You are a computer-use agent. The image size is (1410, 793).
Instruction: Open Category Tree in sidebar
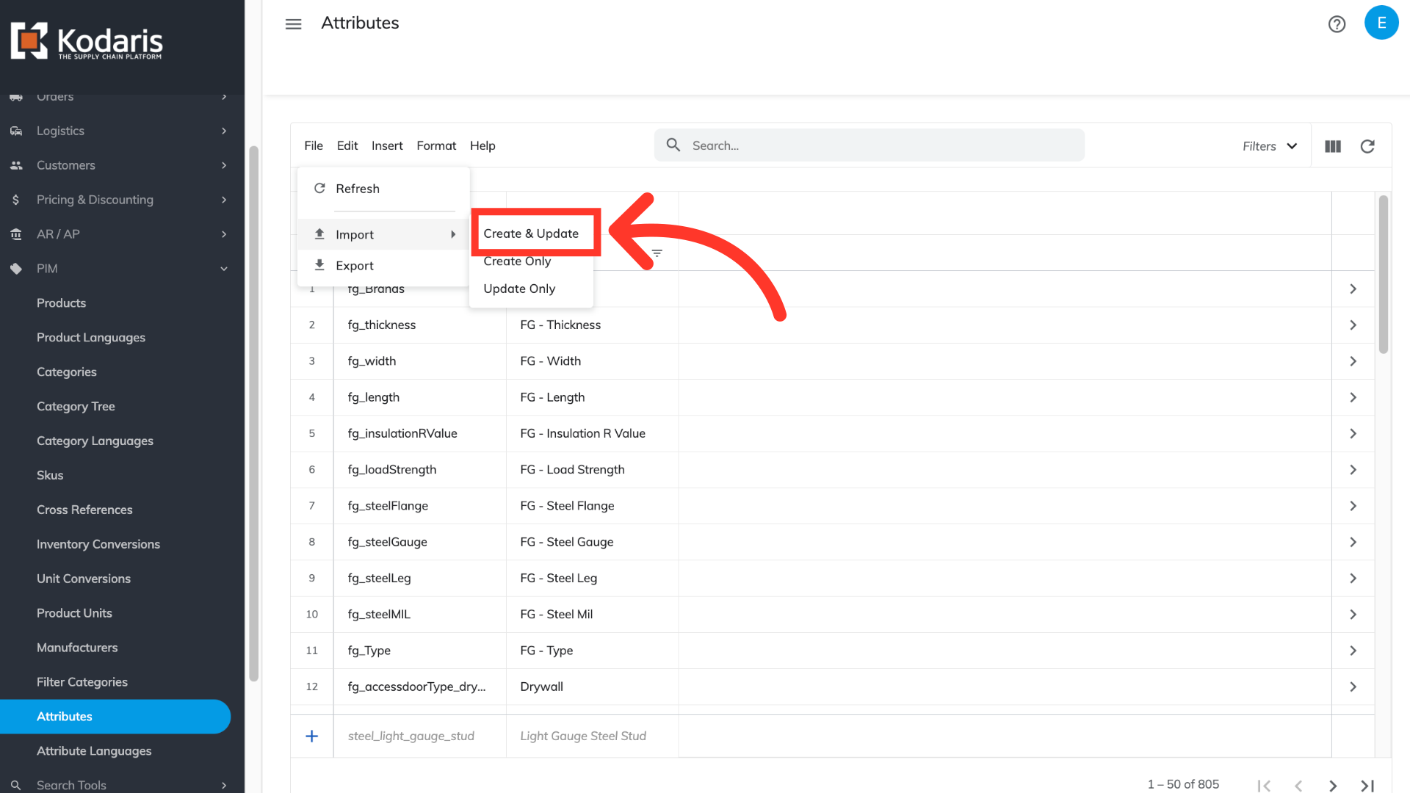tap(76, 406)
